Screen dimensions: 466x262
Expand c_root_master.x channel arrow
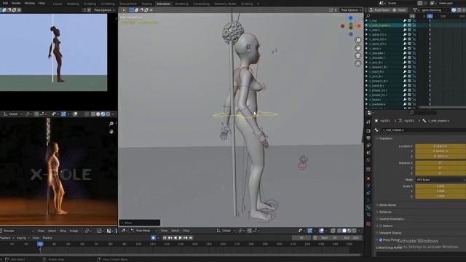coord(367,25)
